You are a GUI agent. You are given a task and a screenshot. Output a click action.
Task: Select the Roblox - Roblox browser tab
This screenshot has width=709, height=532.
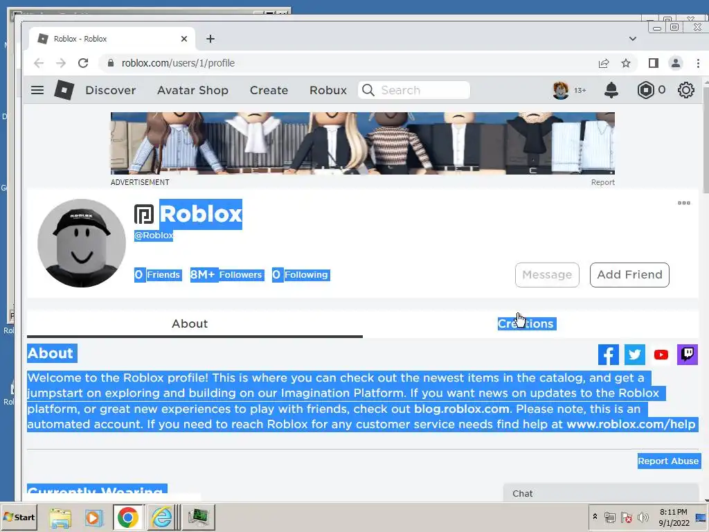tap(112, 39)
